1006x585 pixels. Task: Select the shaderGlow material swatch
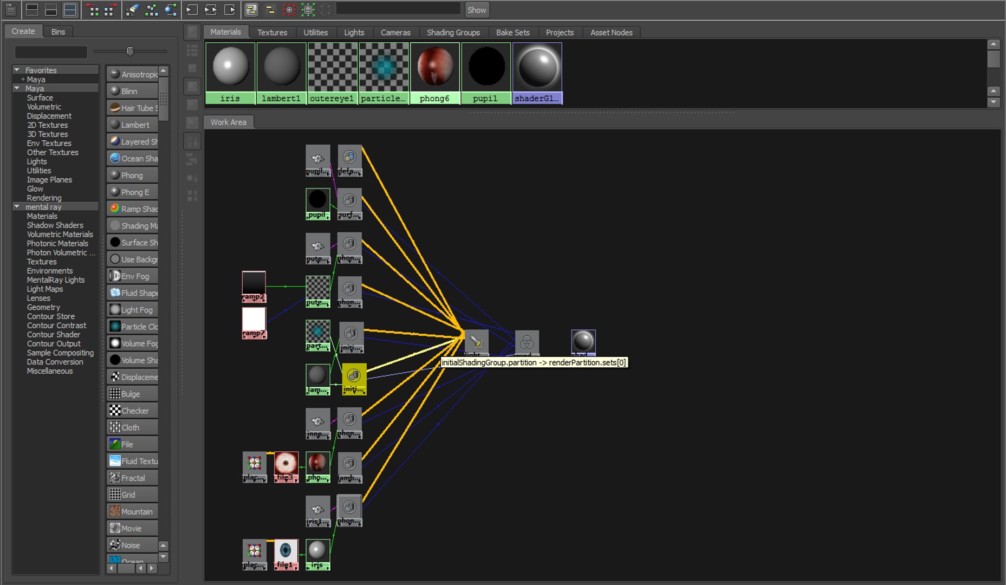coord(537,73)
